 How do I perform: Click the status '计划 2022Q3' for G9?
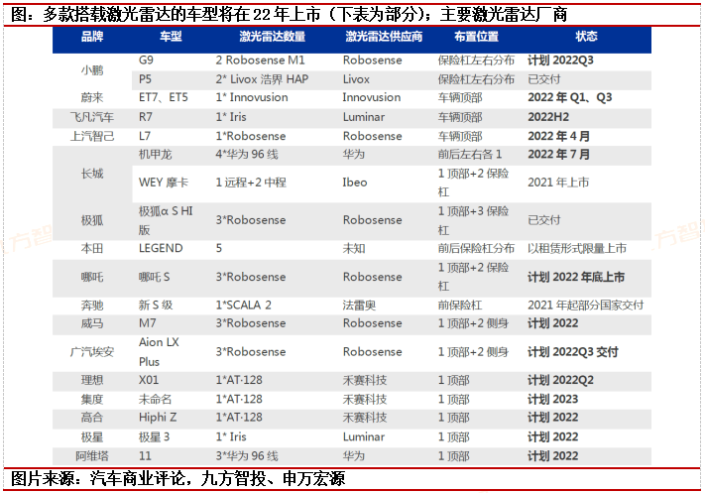tap(560, 61)
